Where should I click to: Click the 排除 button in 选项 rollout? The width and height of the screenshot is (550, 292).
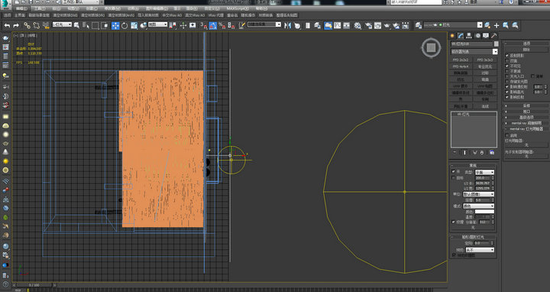coord(526,50)
